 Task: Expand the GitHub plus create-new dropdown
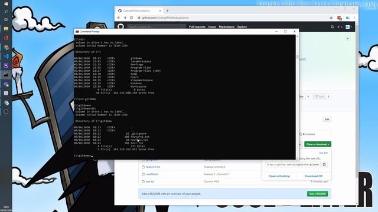click(x=340, y=27)
